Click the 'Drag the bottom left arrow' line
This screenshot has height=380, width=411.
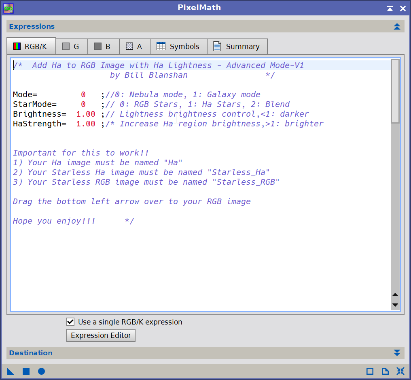pyautogui.click(x=132, y=201)
